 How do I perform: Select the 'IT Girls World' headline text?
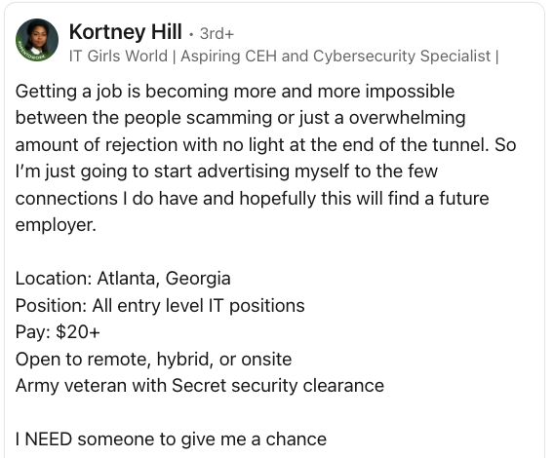[118, 56]
